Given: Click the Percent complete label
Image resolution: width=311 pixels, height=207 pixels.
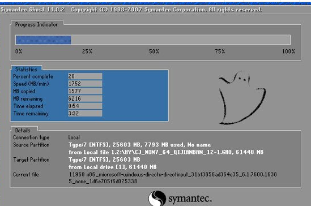Looking at the screenshot, I should [33, 76].
